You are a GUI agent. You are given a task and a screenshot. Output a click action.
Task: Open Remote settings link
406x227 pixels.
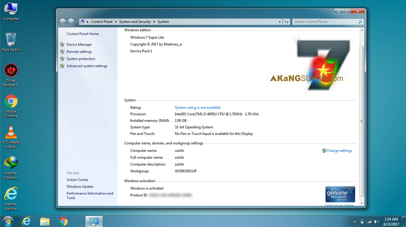click(79, 52)
